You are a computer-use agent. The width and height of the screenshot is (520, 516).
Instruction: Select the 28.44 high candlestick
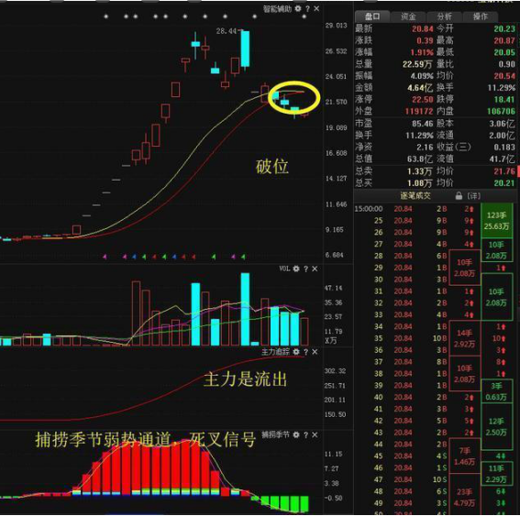[245, 49]
